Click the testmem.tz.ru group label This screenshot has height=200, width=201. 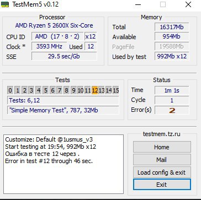pyautogui.click(x=162, y=134)
